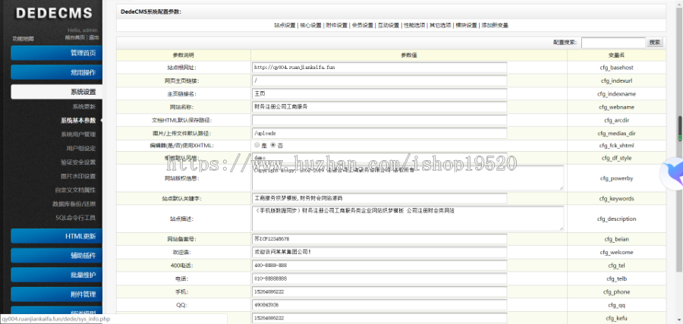Switch to the 附件设置 tab
The width and height of the screenshot is (683, 324).
[x=337, y=25]
